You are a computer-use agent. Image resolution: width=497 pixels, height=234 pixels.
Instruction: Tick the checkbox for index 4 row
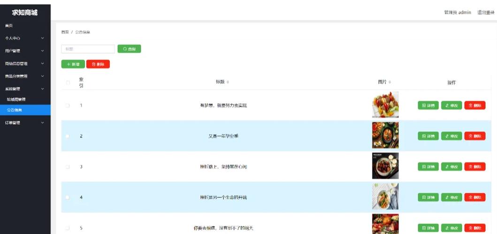pos(68,197)
